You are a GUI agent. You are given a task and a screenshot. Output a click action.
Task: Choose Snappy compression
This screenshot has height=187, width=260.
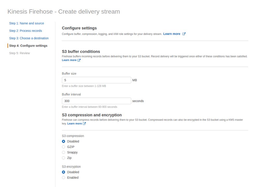(63, 152)
